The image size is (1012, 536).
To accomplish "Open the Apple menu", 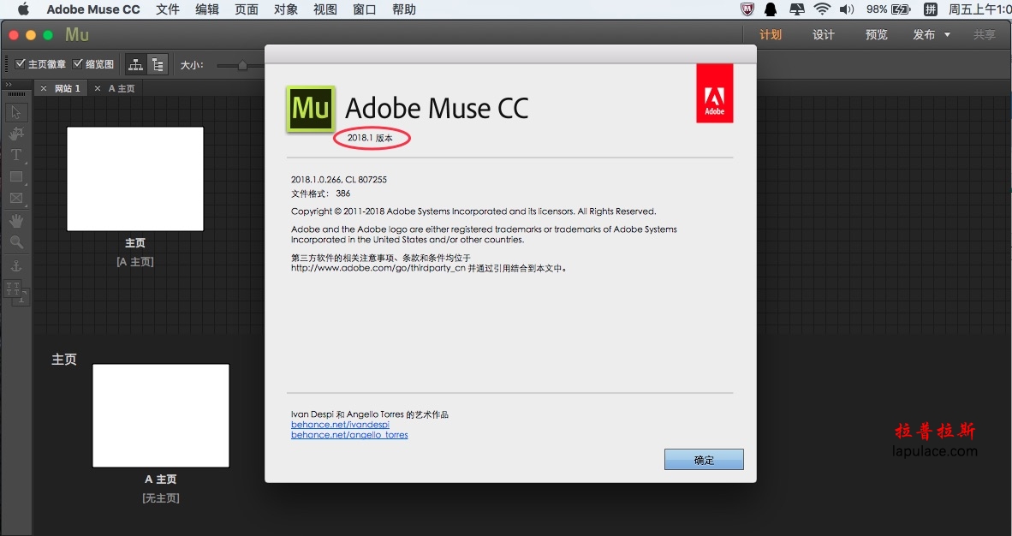I will [23, 9].
